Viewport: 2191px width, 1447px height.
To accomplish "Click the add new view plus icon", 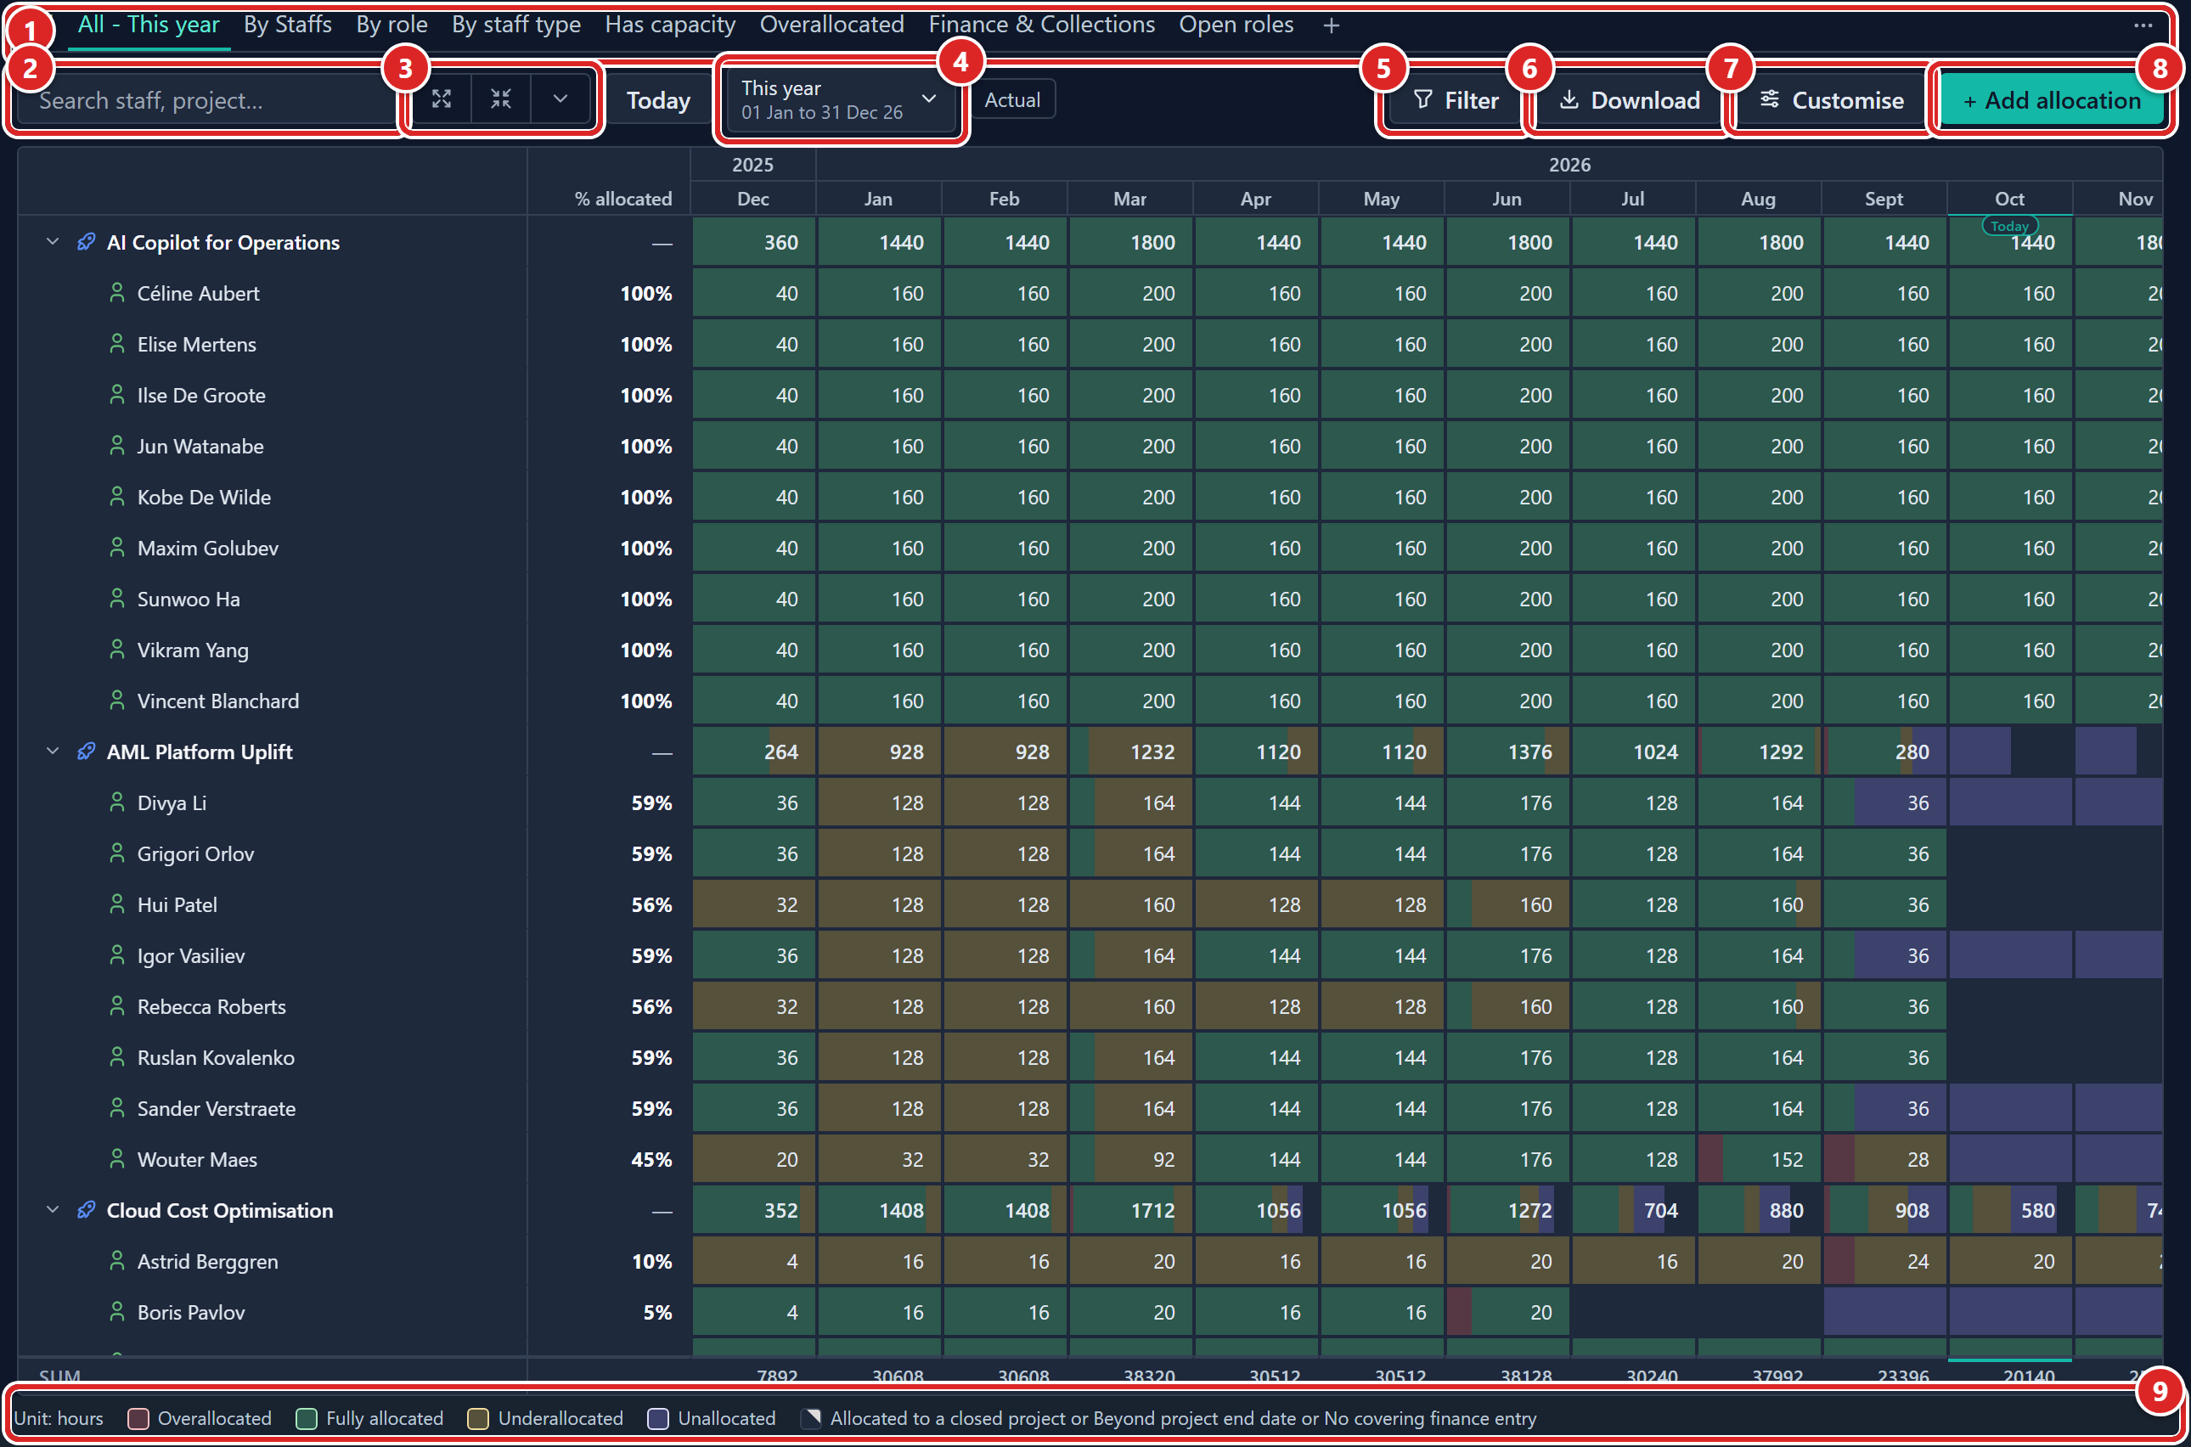I will tap(1331, 25).
